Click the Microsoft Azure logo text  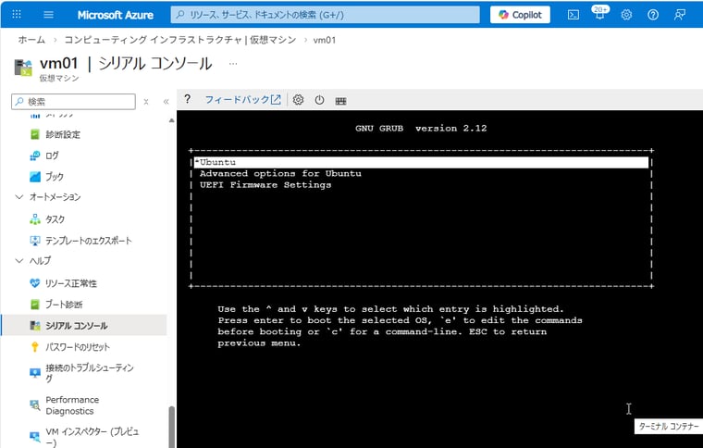[x=116, y=15]
